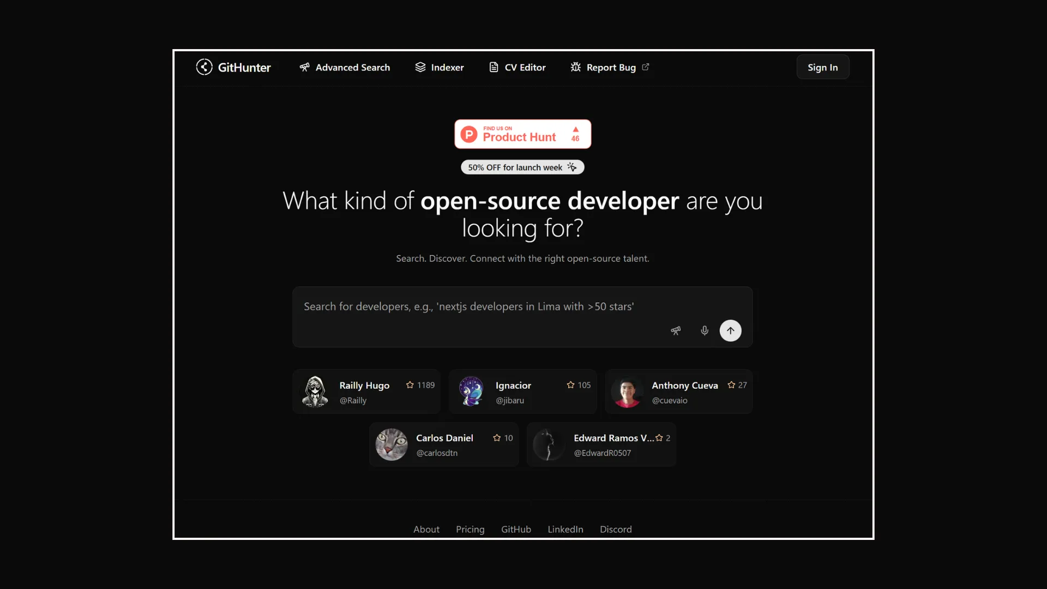Viewport: 1047px width, 589px height.
Task: Click the Product Hunt upvote badge
Action: click(x=522, y=134)
